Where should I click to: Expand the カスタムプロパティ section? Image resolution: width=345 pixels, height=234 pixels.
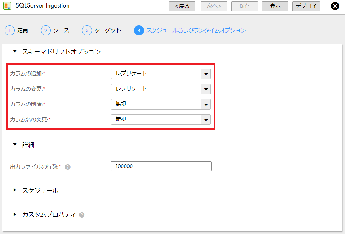[15, 214]
